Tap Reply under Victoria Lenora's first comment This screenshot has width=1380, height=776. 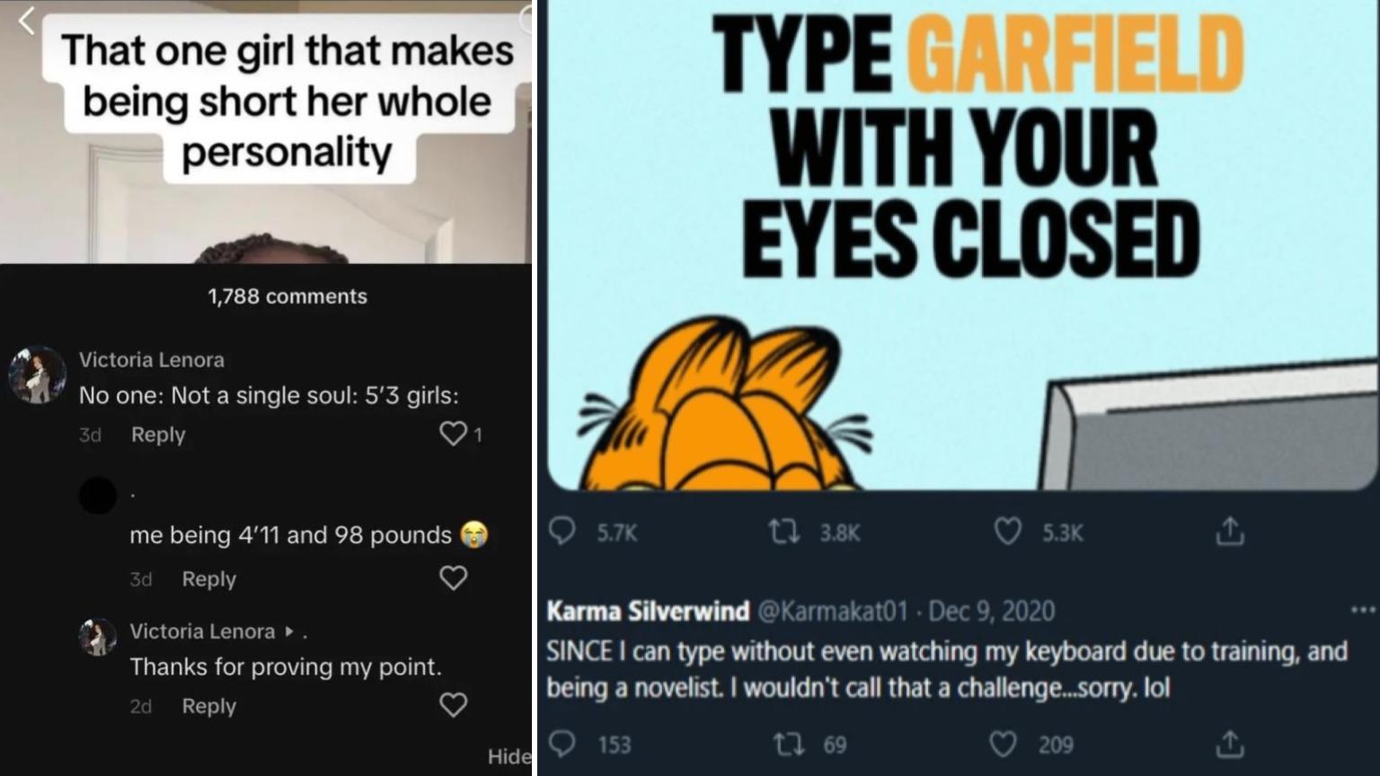click(158, 434)
